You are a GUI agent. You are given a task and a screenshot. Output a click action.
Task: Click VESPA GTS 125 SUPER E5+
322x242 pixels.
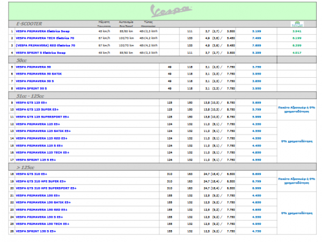point(37,109)
